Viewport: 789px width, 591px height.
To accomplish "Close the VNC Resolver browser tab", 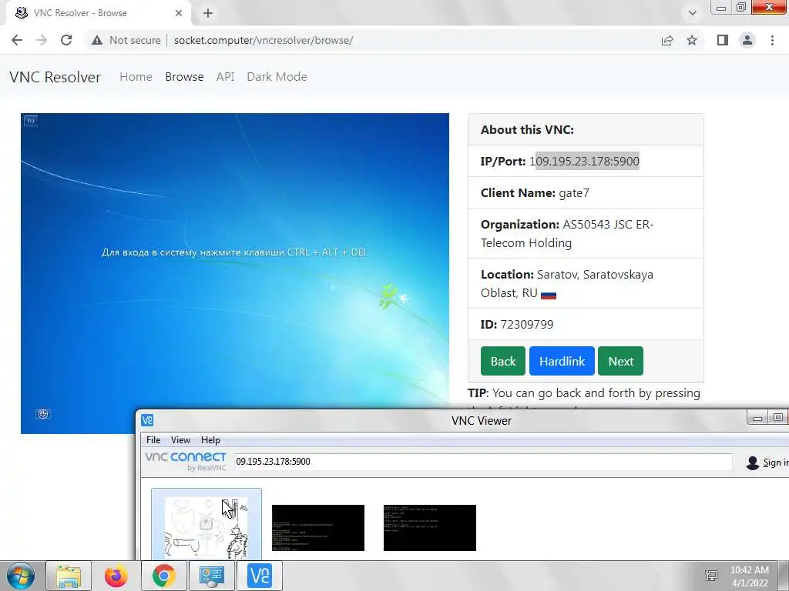I will click(179, 13).
